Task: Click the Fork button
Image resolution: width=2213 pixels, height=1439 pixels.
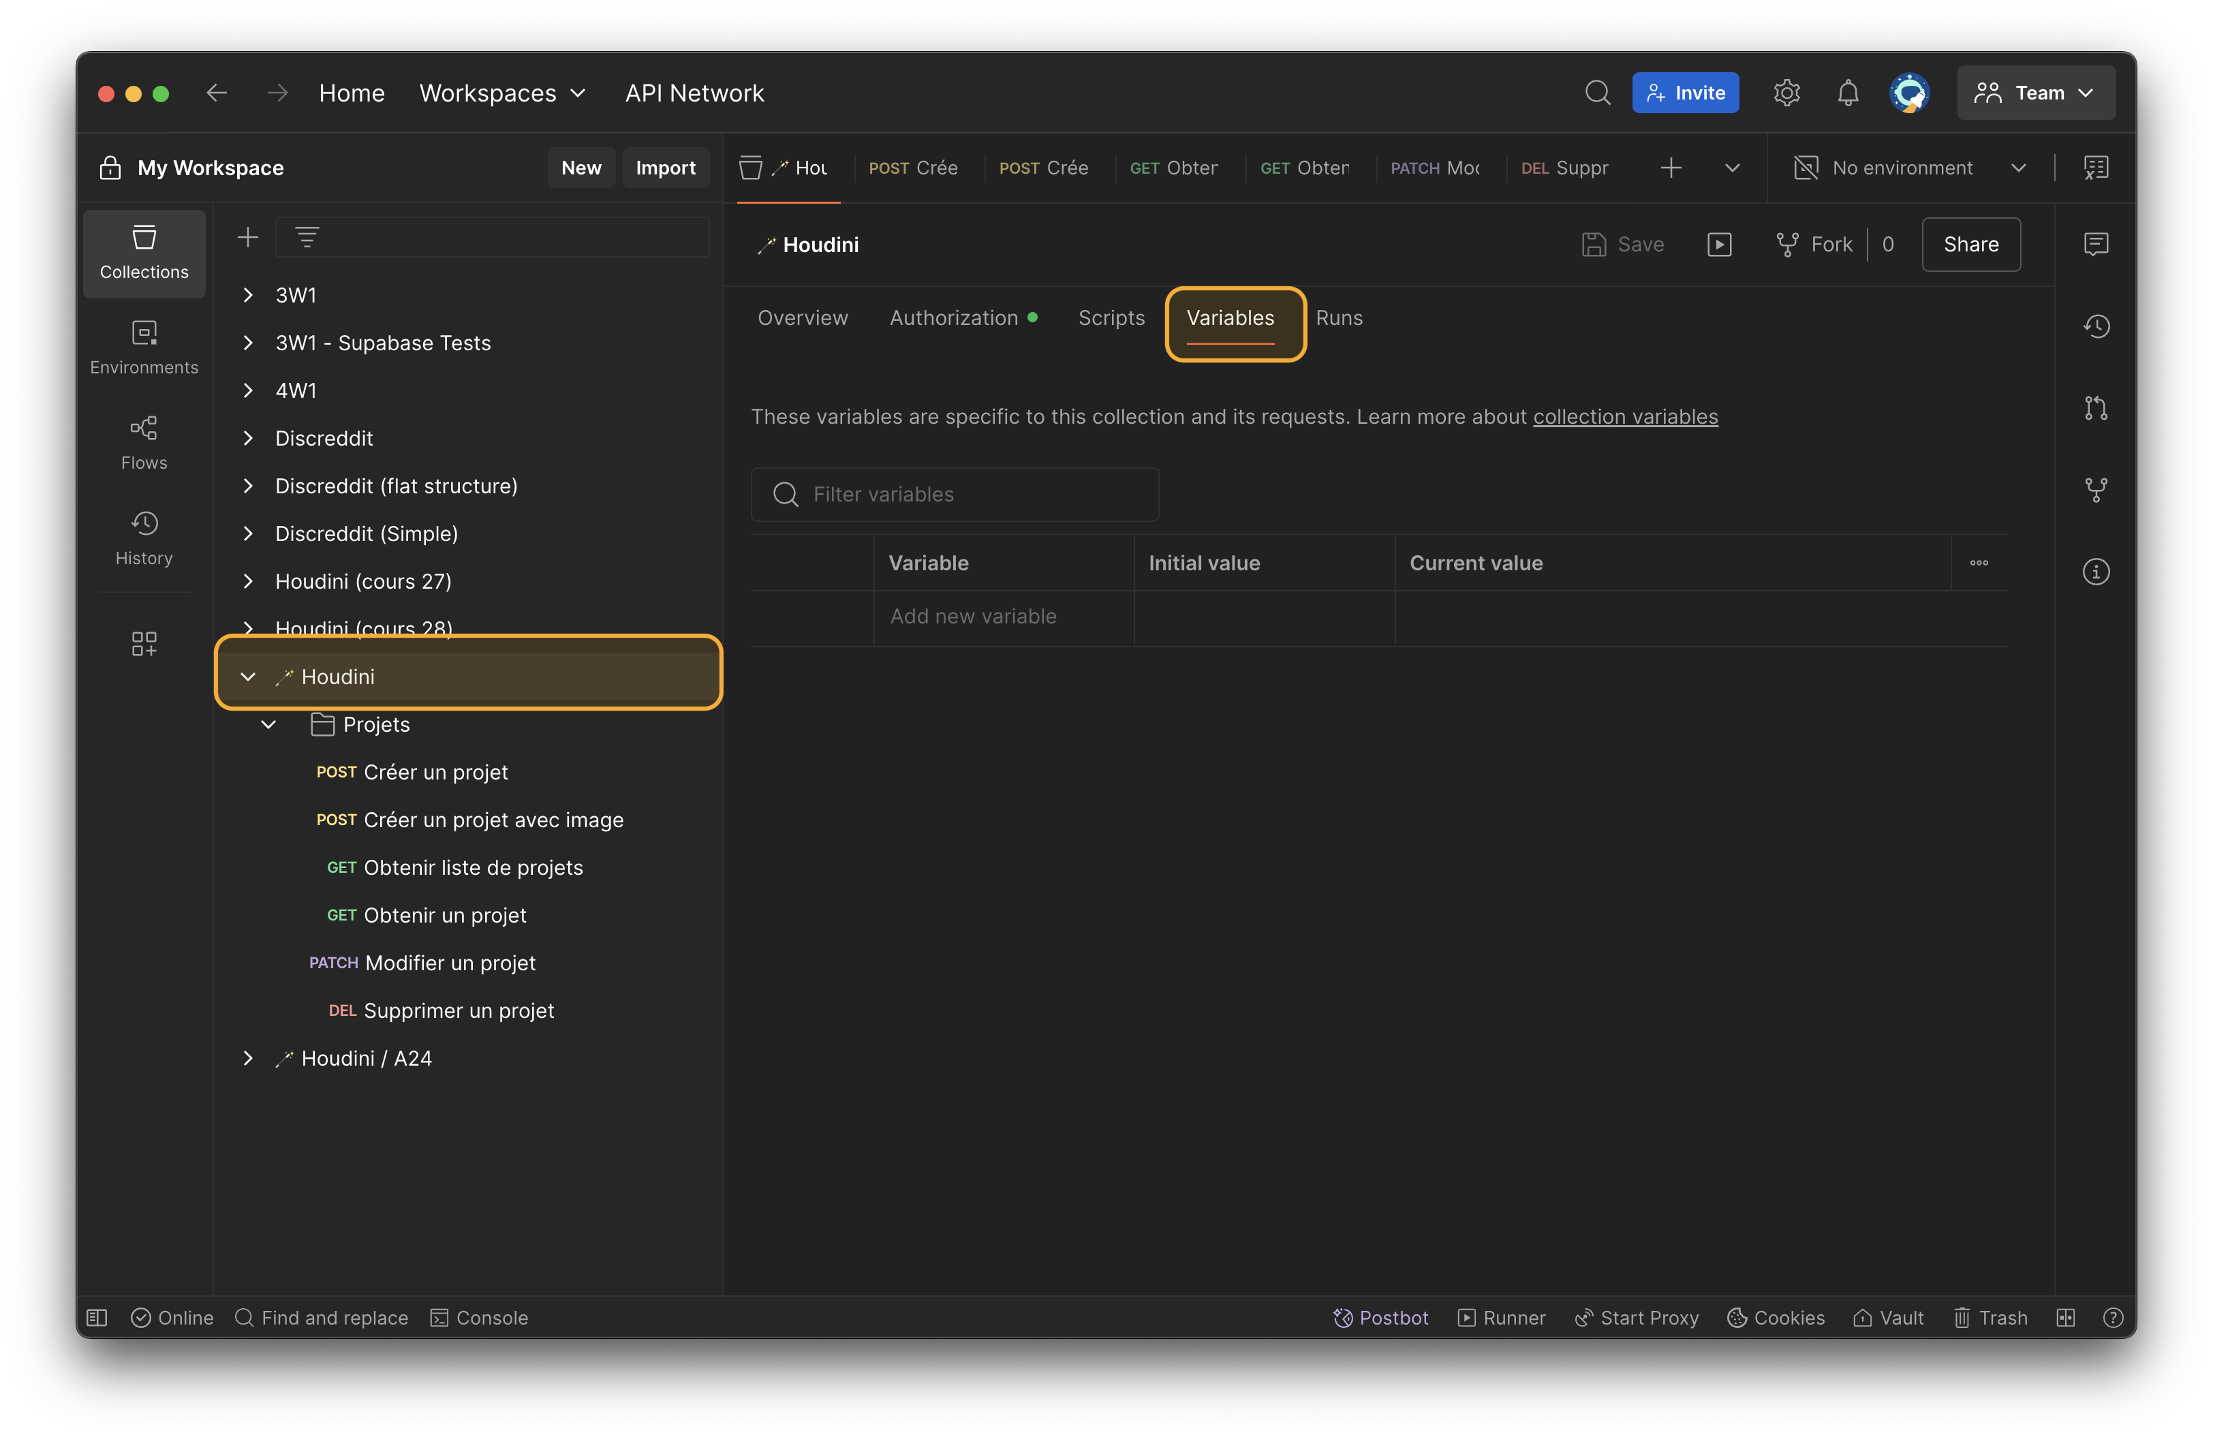Action: 1814,245
